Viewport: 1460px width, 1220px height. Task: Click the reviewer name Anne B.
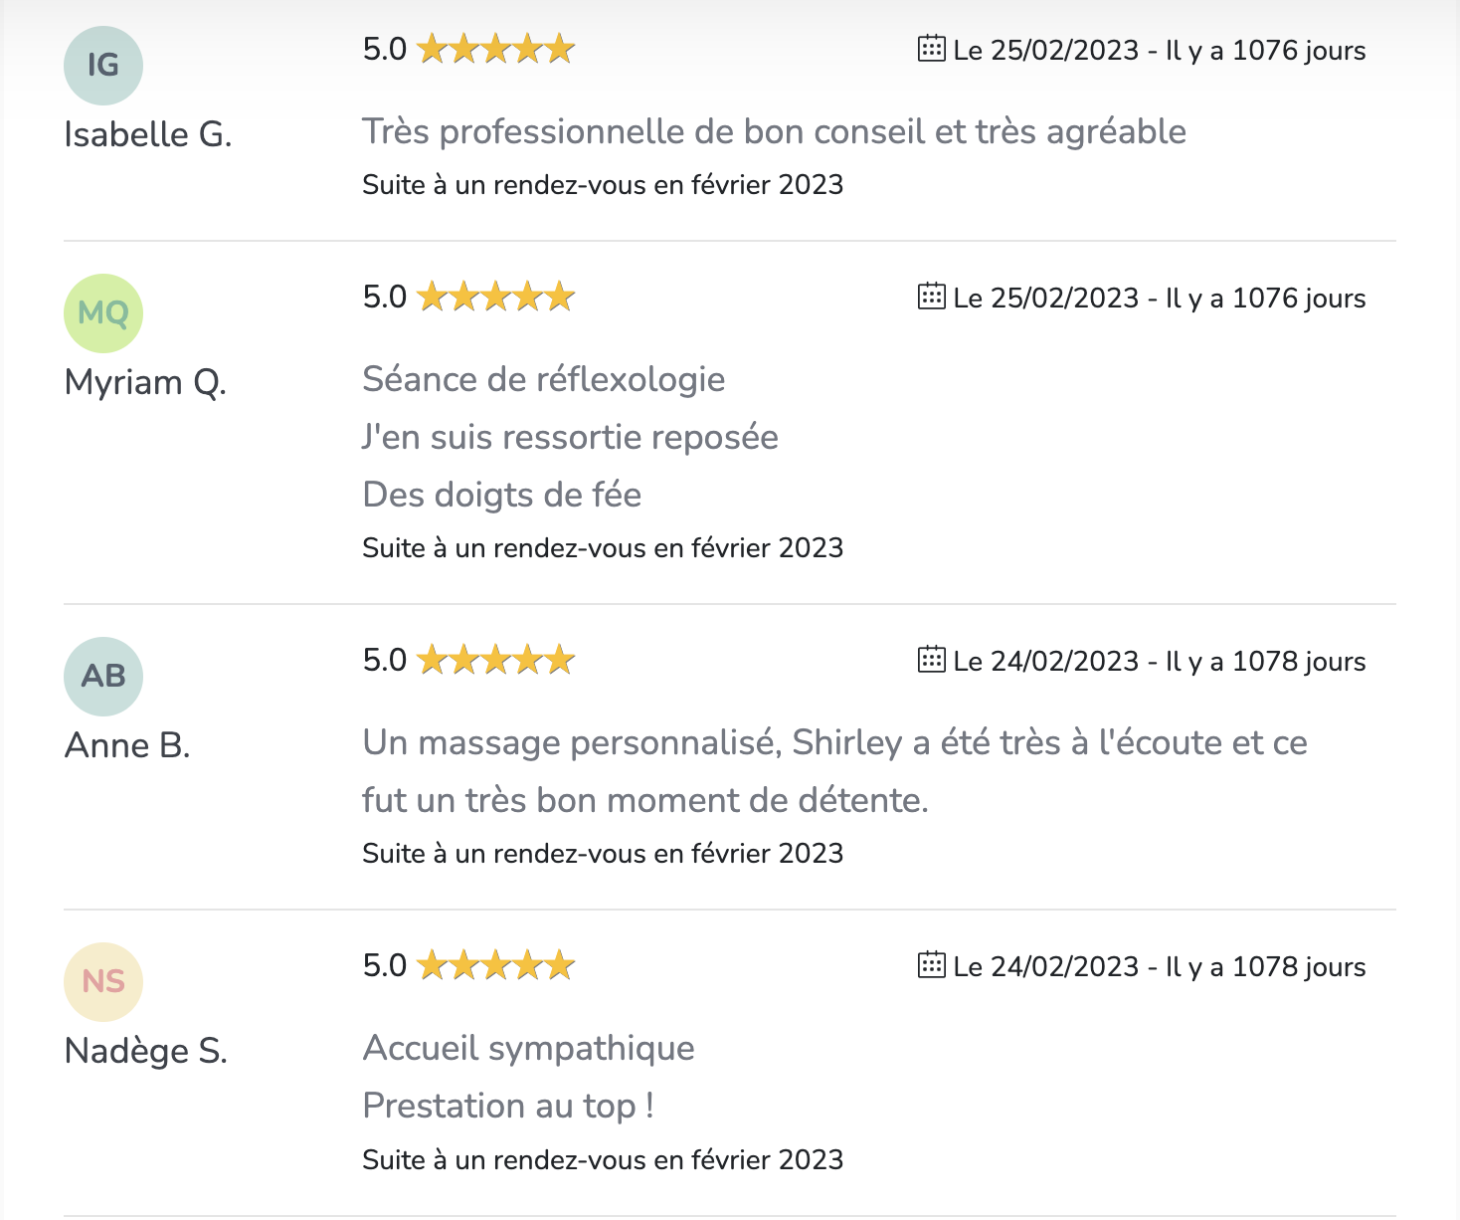127,745
